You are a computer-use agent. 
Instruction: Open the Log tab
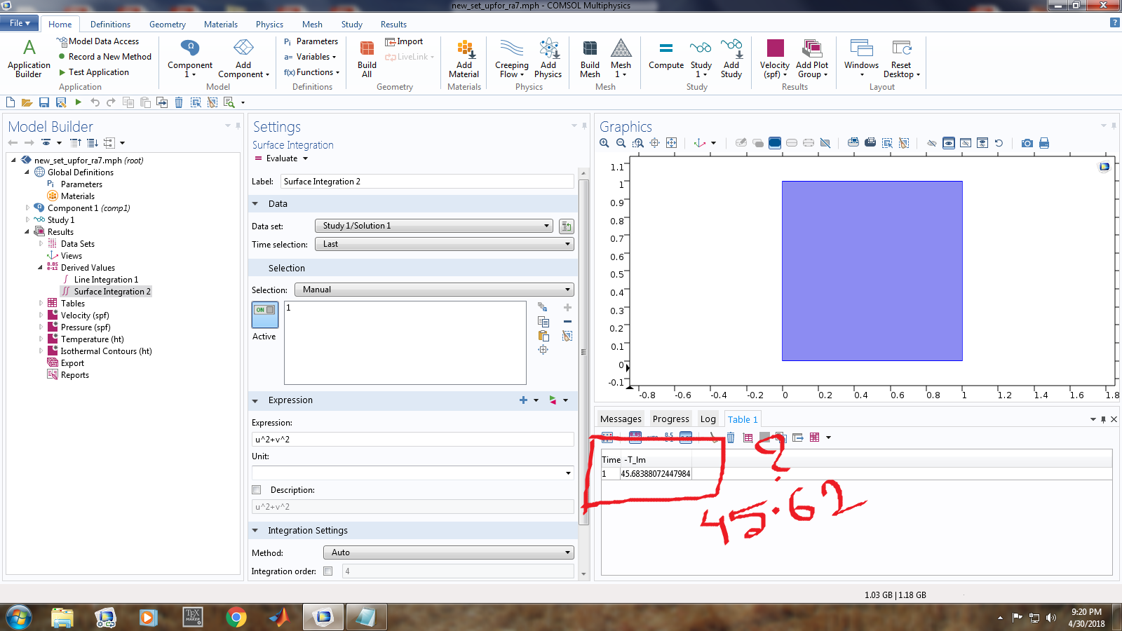[708, 419]
